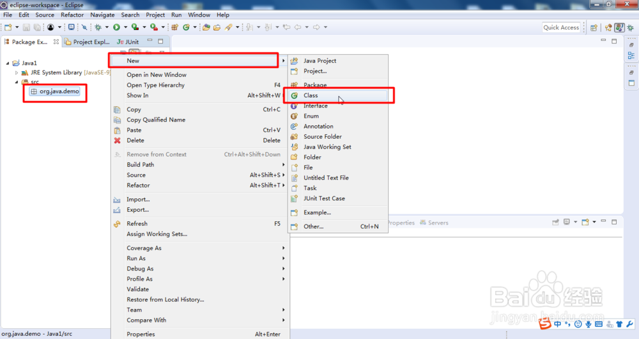Open the New wizard dropdown arrow
639x339 pixels.
point(17,28)
